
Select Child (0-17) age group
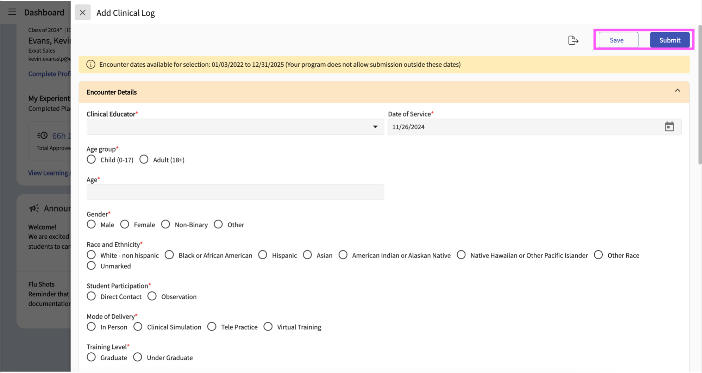pos(91,159)
